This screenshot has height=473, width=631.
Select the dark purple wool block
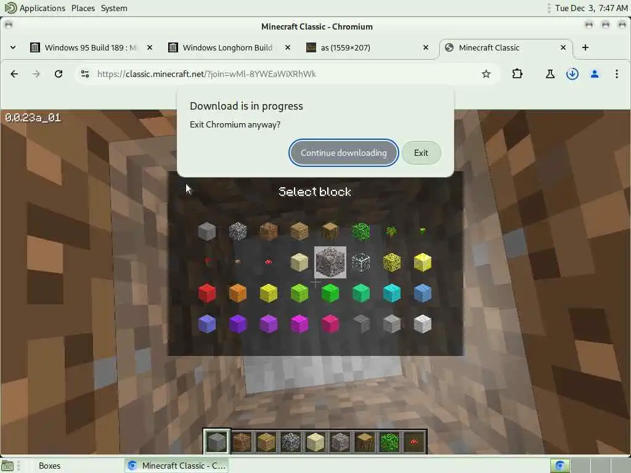[237, 324]
